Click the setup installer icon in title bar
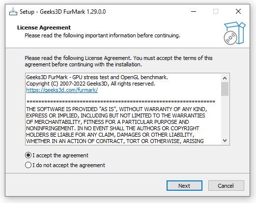Screen dimensions: 256x203 pyautogui.click(x=13, y=11)
